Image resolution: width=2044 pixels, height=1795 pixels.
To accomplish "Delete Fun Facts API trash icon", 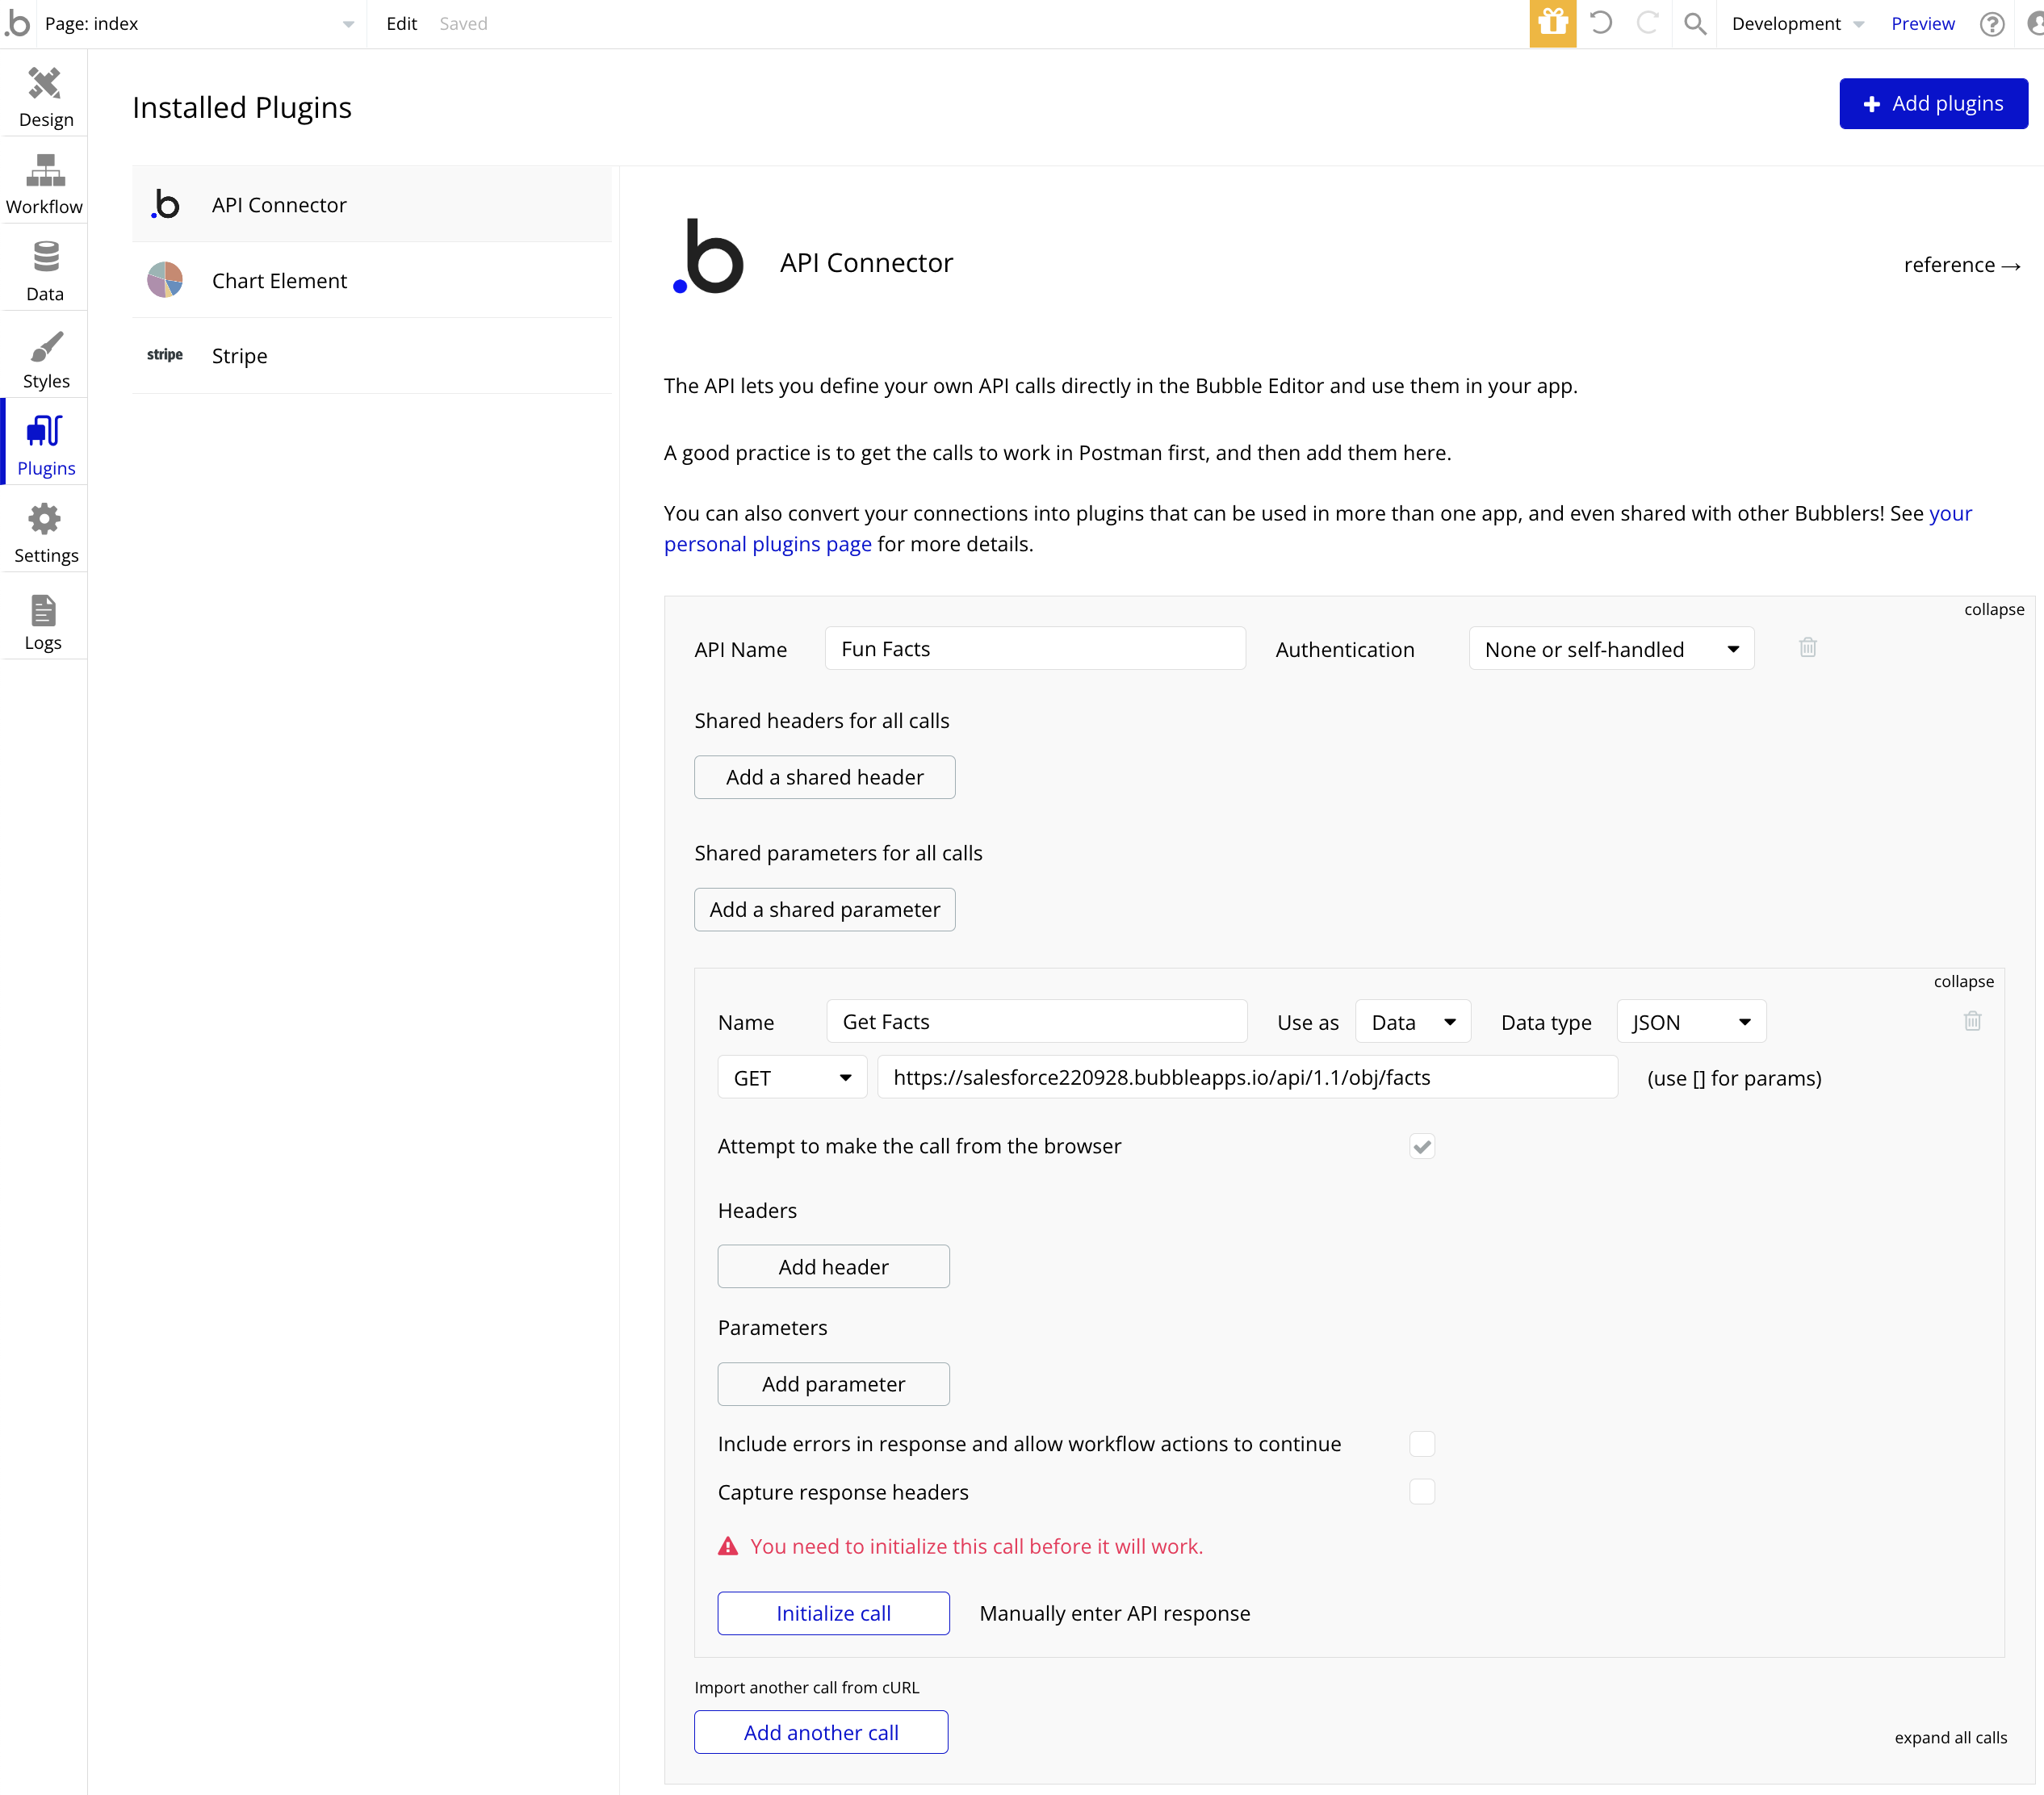I will click(x=1807, y=648).
